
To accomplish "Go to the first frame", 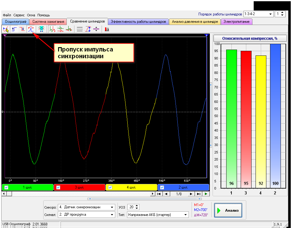I will click(159, 194).
